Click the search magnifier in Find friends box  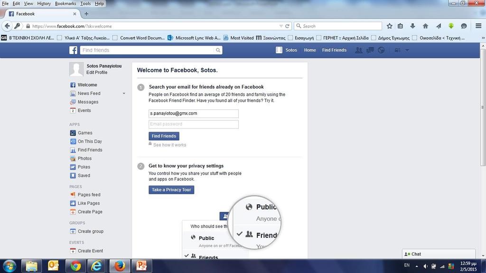[218, 50]
